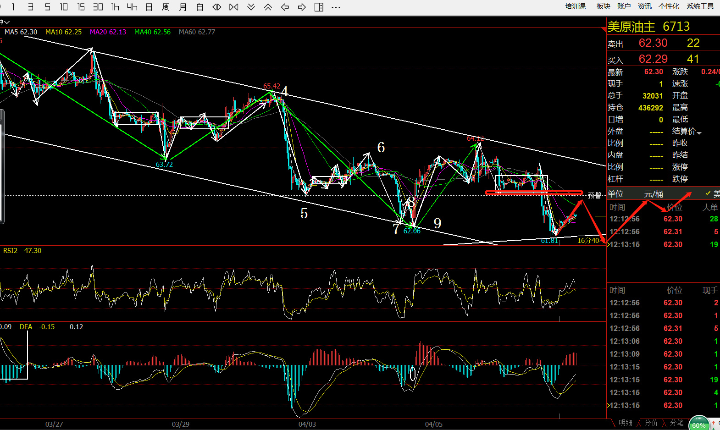Select the 30-minute period button
Viewport: 720px width, 430px height.
tap(98, 7)
